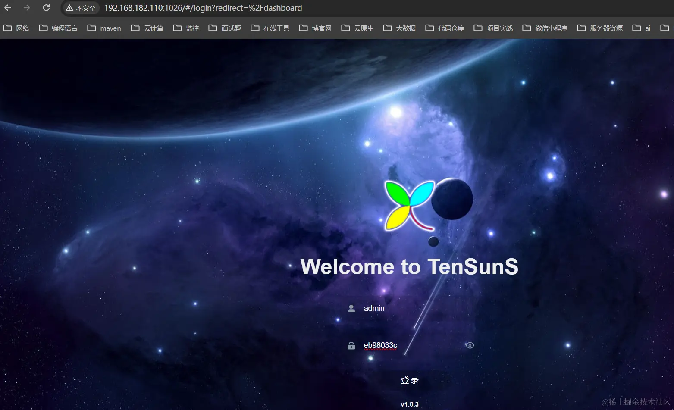Open the 代码仓库 bookmark folder
Viewport: 674px width, 410px height.
pos(445,28)
